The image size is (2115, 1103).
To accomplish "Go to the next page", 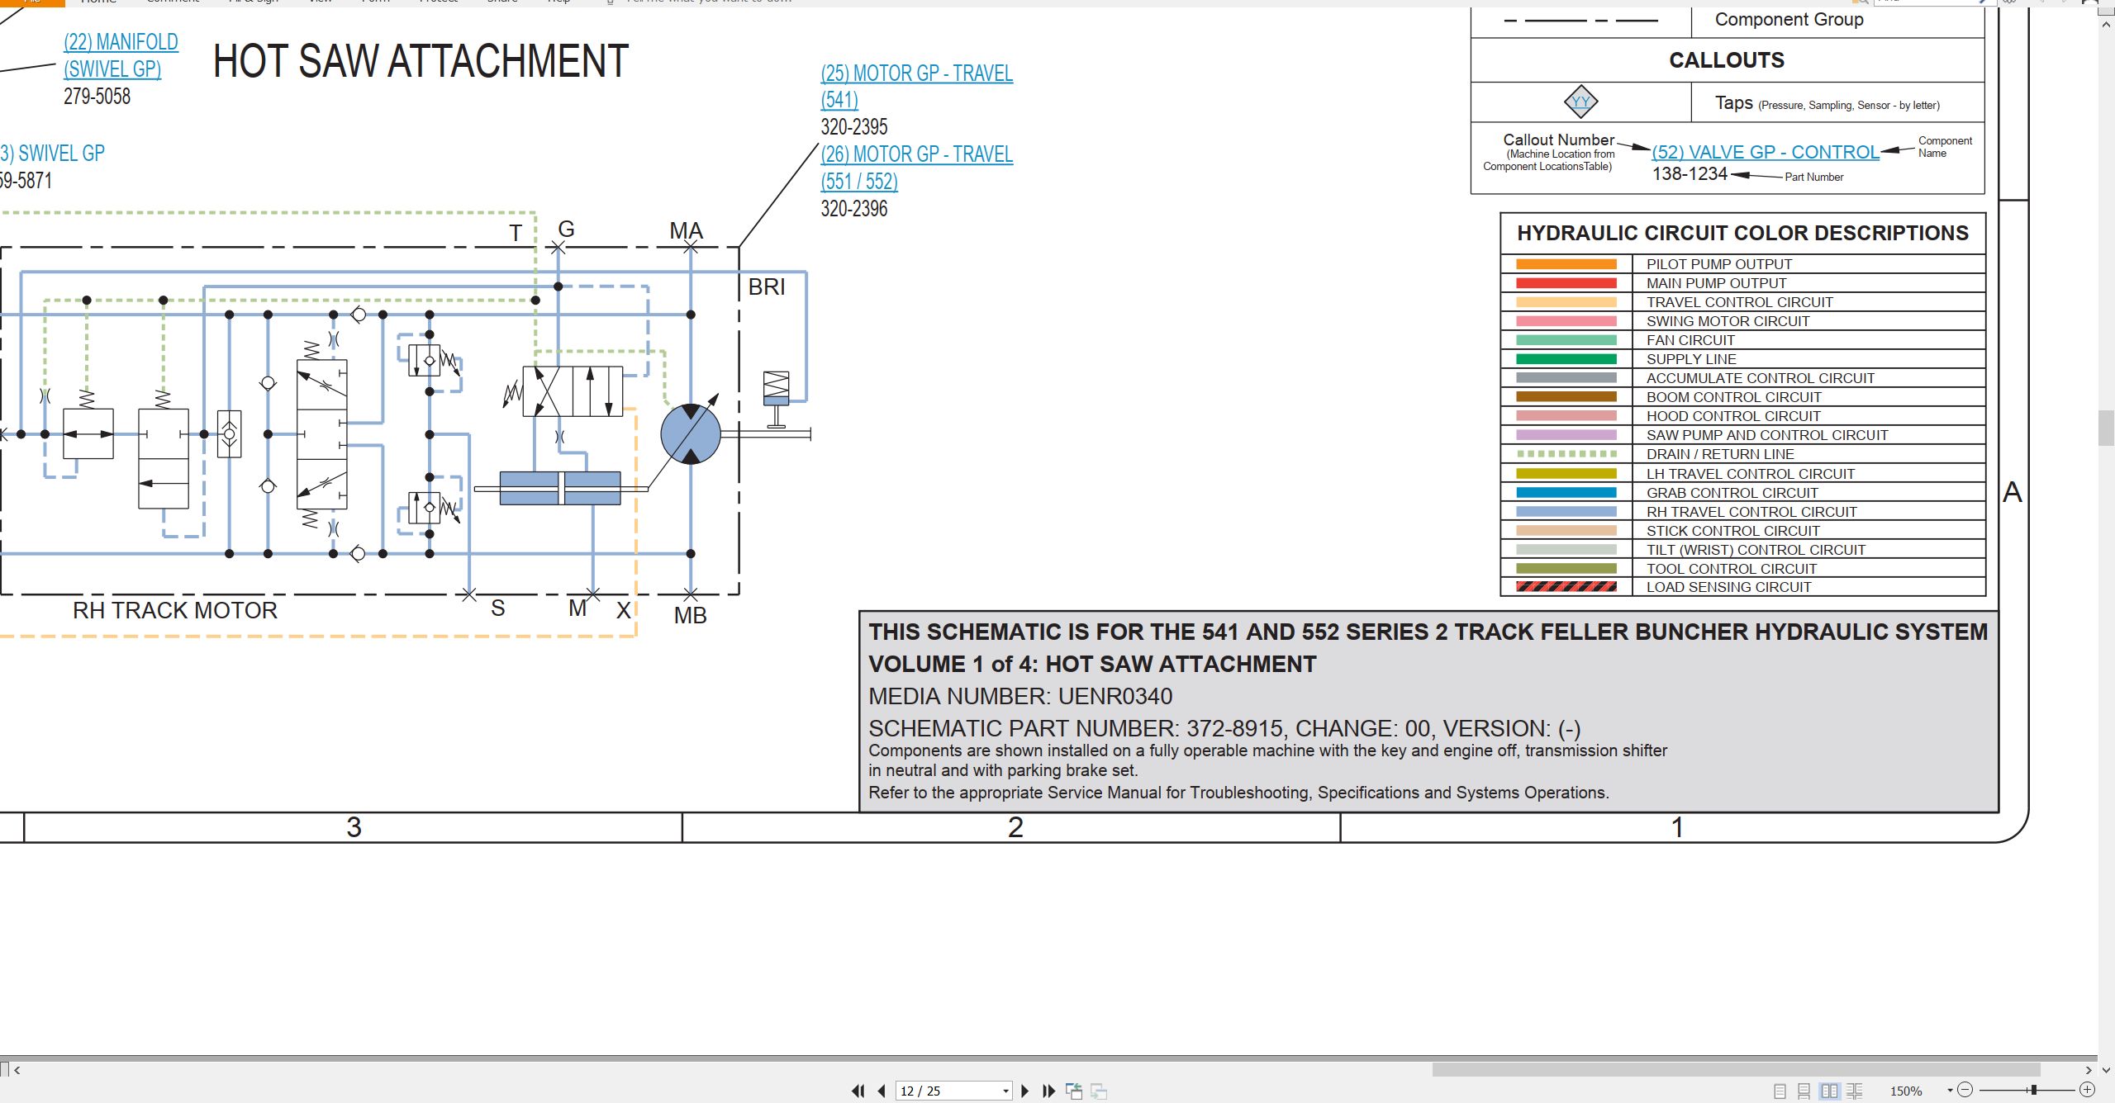I will [1025, 1091].
